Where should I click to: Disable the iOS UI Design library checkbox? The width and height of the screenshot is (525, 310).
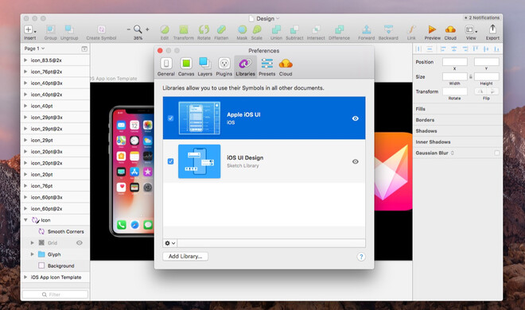click(170, 161)
